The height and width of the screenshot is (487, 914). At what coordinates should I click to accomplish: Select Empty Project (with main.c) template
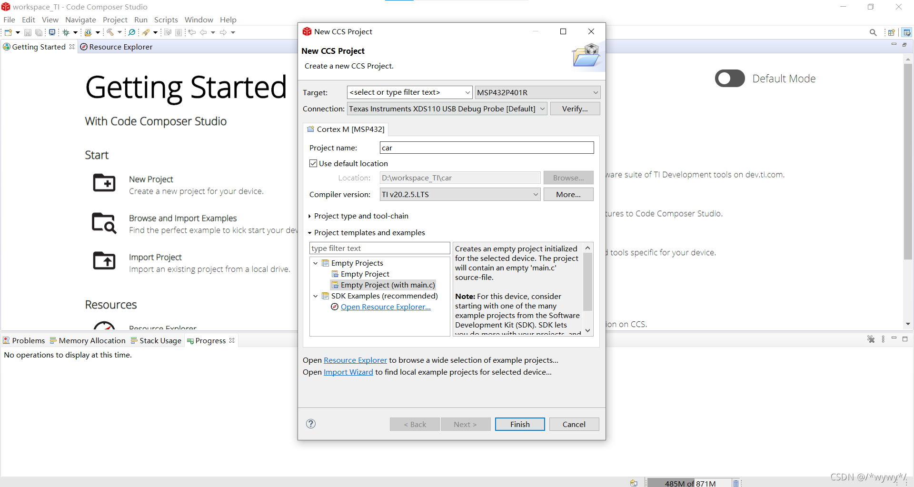click(383, 285)
